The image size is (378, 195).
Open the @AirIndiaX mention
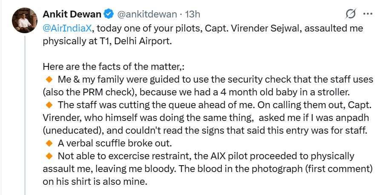67,29
